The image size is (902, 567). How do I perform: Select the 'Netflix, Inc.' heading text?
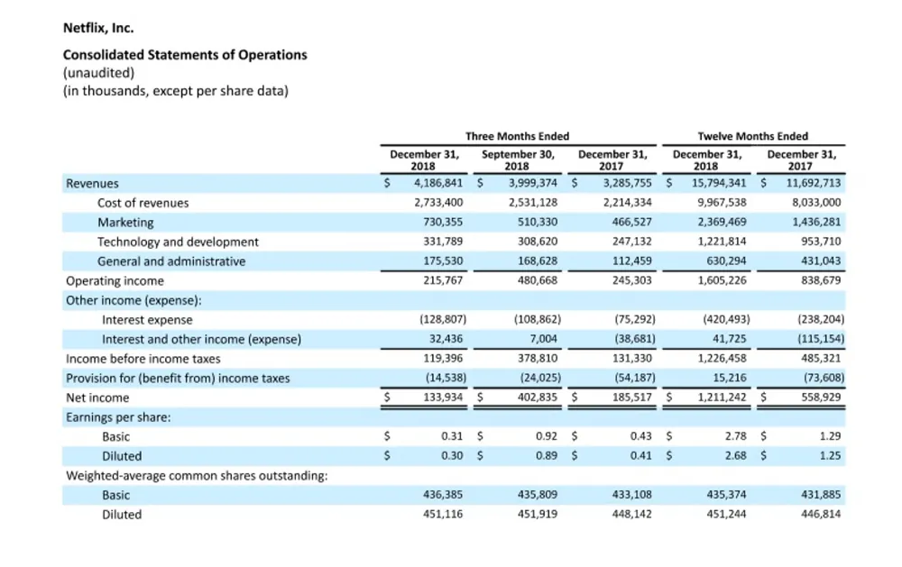tap(98, 28)
